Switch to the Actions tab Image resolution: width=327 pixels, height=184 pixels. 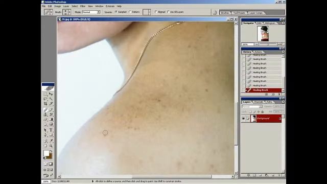[x=258, y=52]
